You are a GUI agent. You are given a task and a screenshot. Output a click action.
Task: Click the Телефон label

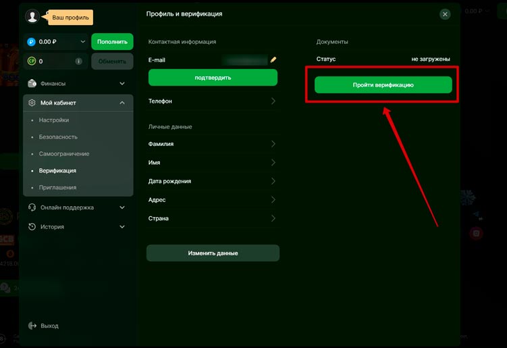coord(160,101)
